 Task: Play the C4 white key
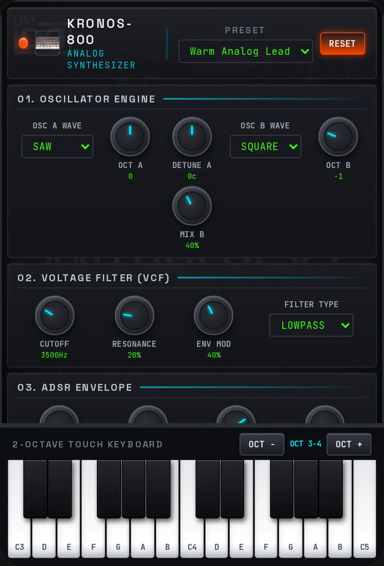[x=192, y=538]
